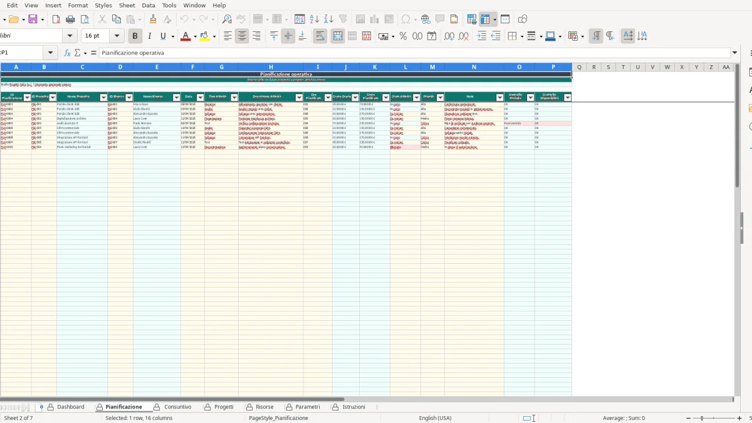Screen dimensions: 752x423
Task: Click the PageStyle_Pianificazione status field
Action: coord(278,418)
